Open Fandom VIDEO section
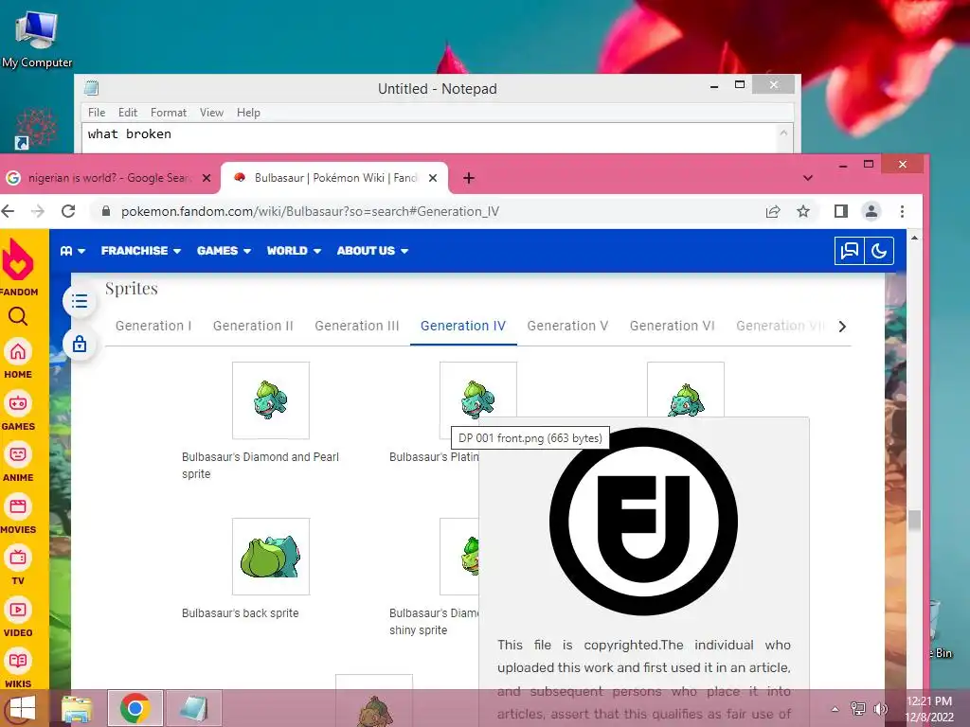This screenshot has width=970, height=727. (18, 617)
